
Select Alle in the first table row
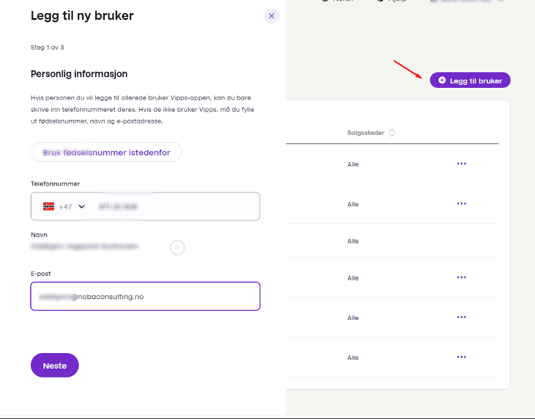tap(353, 164)
